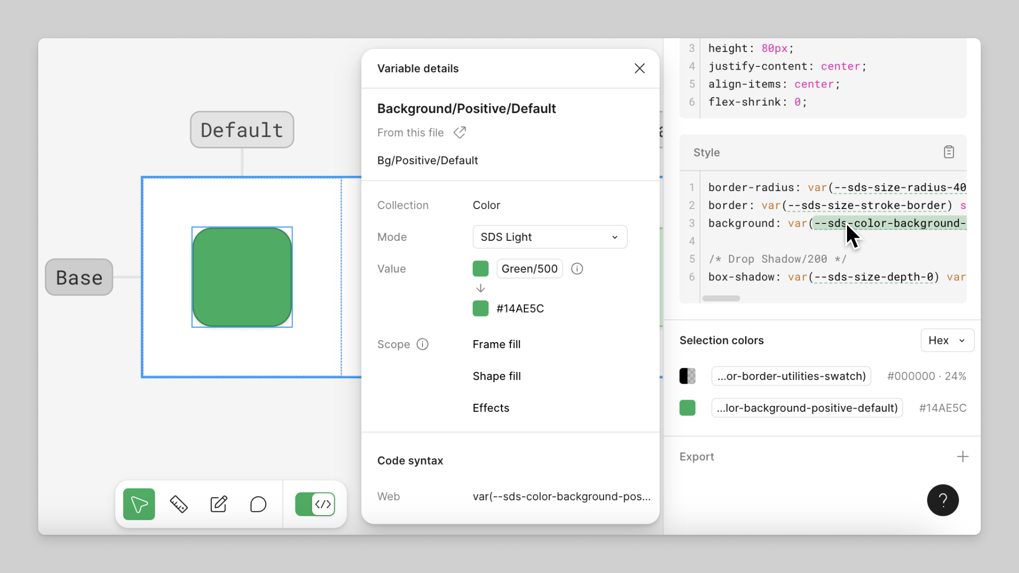Click the Annotate pencil-square tool
The height and width of the screenshot is (573, 1019).
[219, 504]
